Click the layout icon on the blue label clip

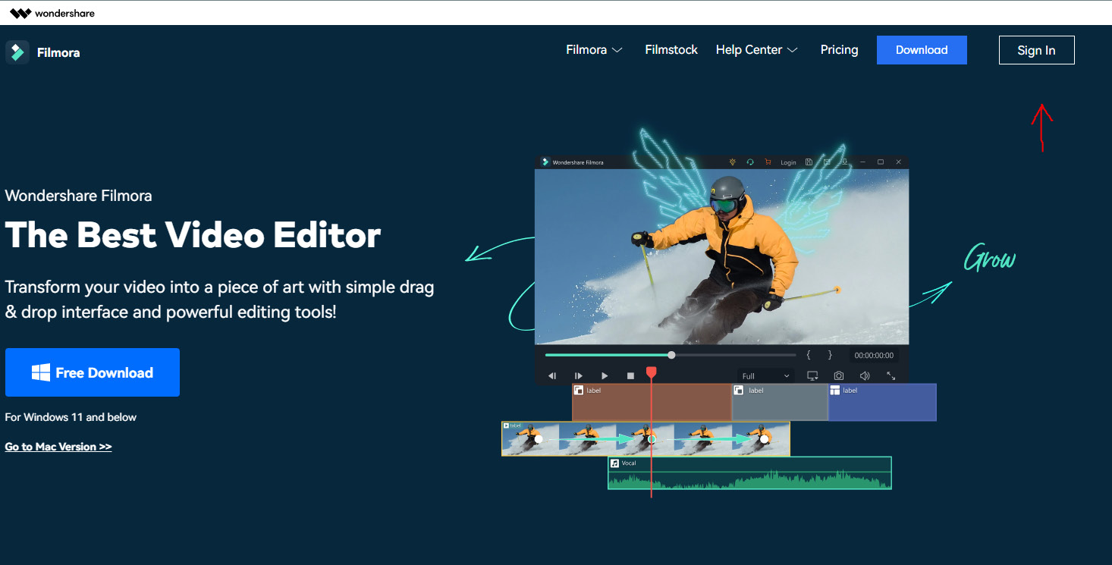click(x=835, y=391)
